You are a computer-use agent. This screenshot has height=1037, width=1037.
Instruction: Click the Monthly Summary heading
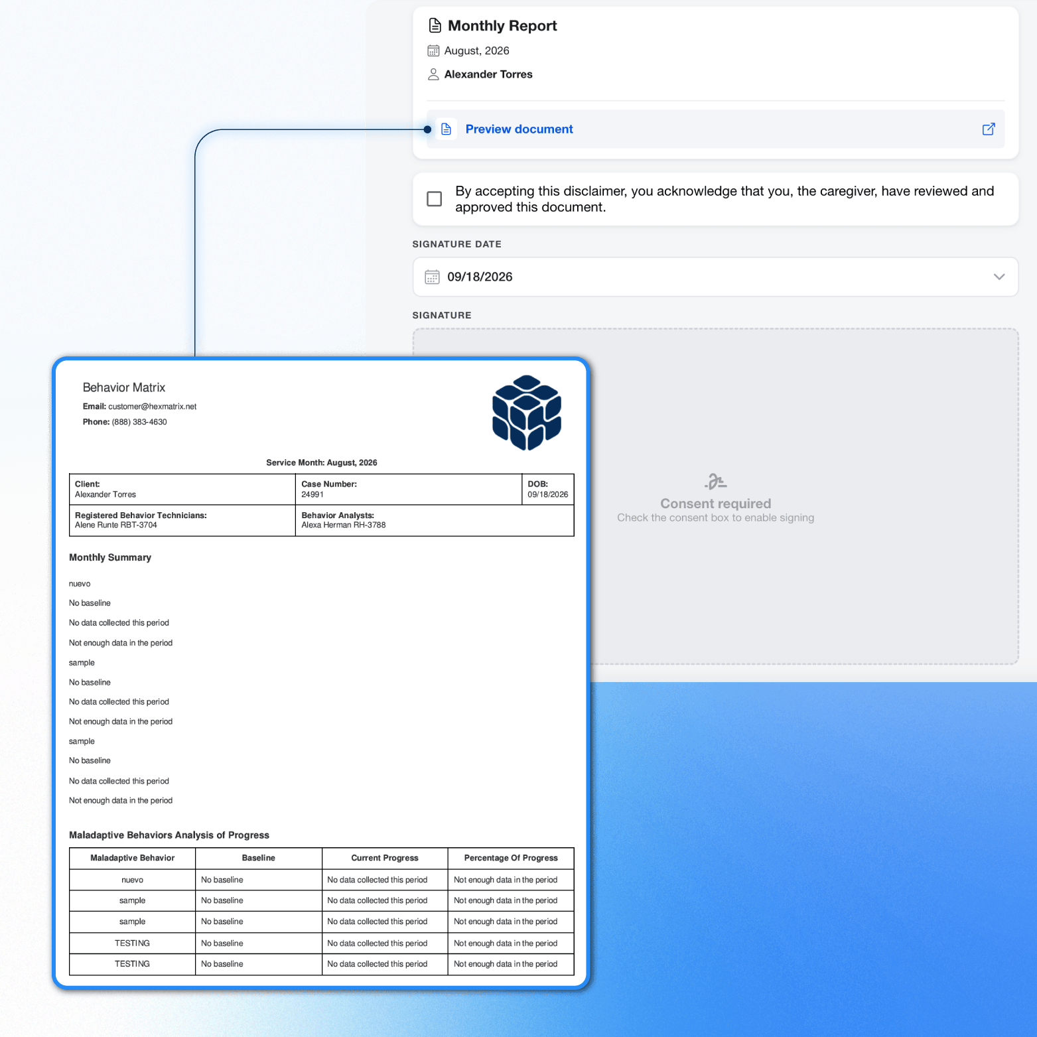[110, 557]
